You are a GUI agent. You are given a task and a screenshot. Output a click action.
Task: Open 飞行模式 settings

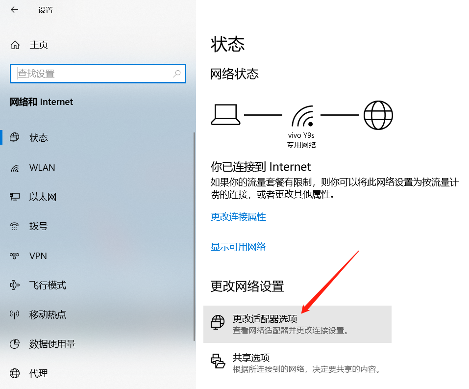(98, 285)
